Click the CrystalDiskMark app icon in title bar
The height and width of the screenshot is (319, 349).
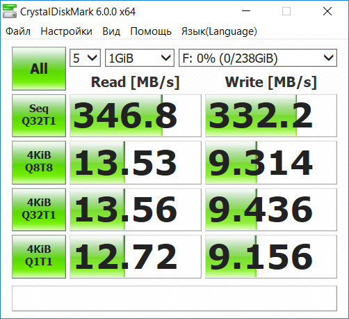pyautogui.click(x=10, y=11)
